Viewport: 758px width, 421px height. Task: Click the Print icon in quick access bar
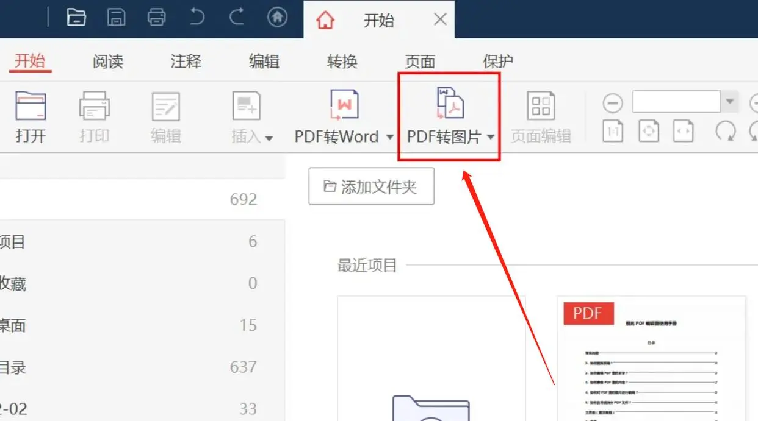[156, 17]
